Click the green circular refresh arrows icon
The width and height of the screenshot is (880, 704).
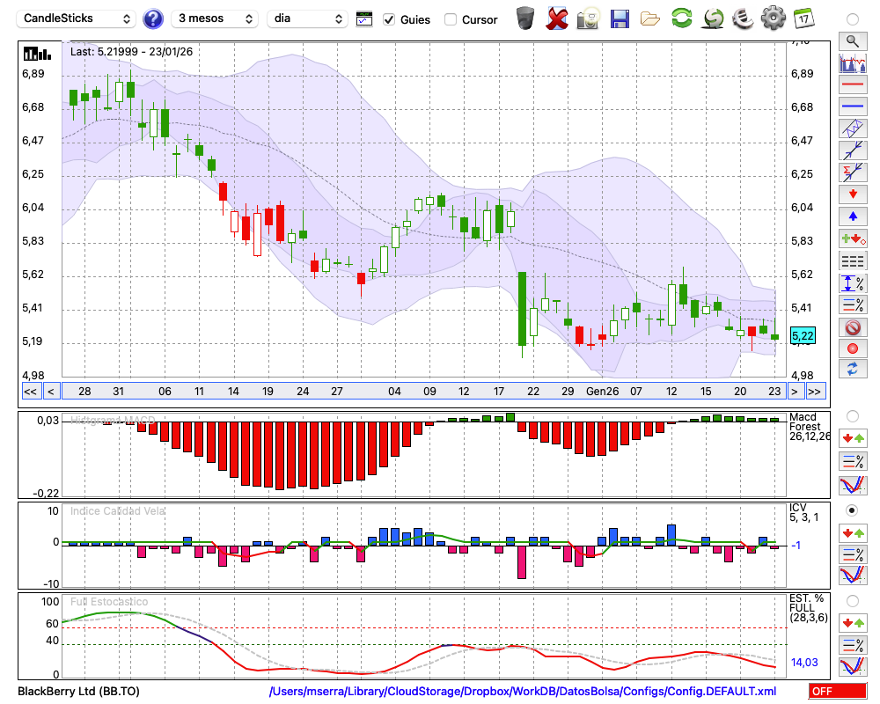681,18
